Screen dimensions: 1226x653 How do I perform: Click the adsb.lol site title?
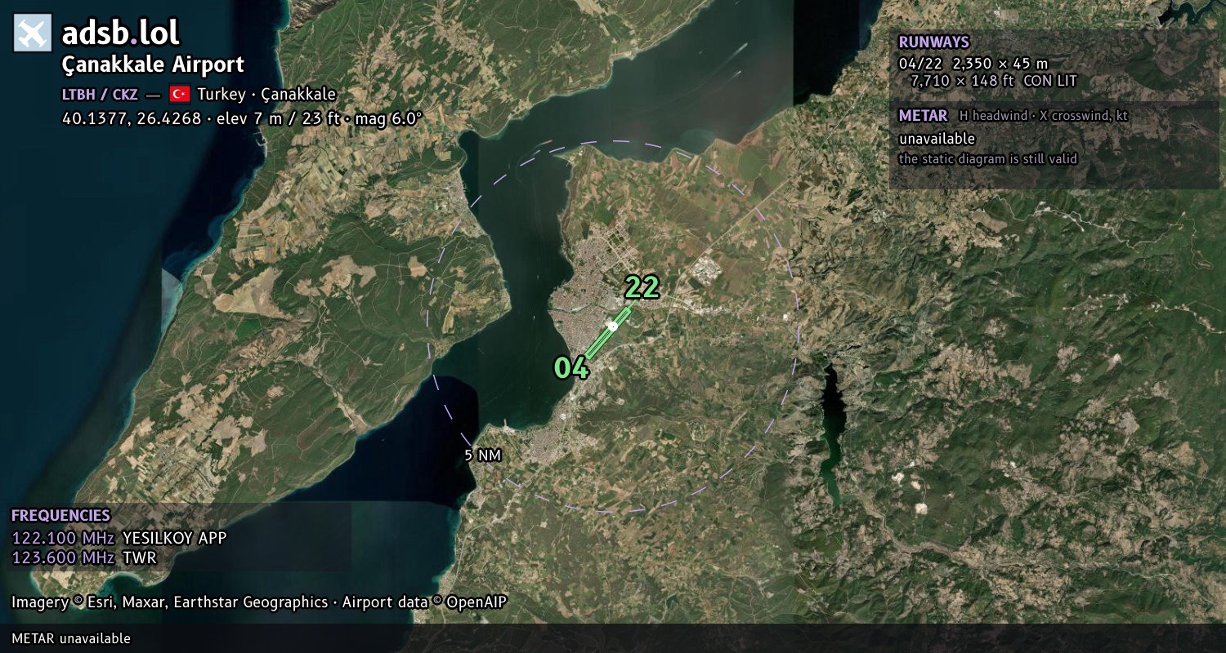(x=120, y=33)
